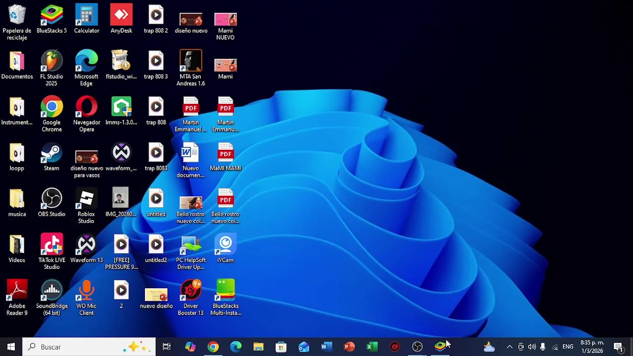Select the Instrument... folder
This screenshot has height=356, width=633.
pos(17,111)
